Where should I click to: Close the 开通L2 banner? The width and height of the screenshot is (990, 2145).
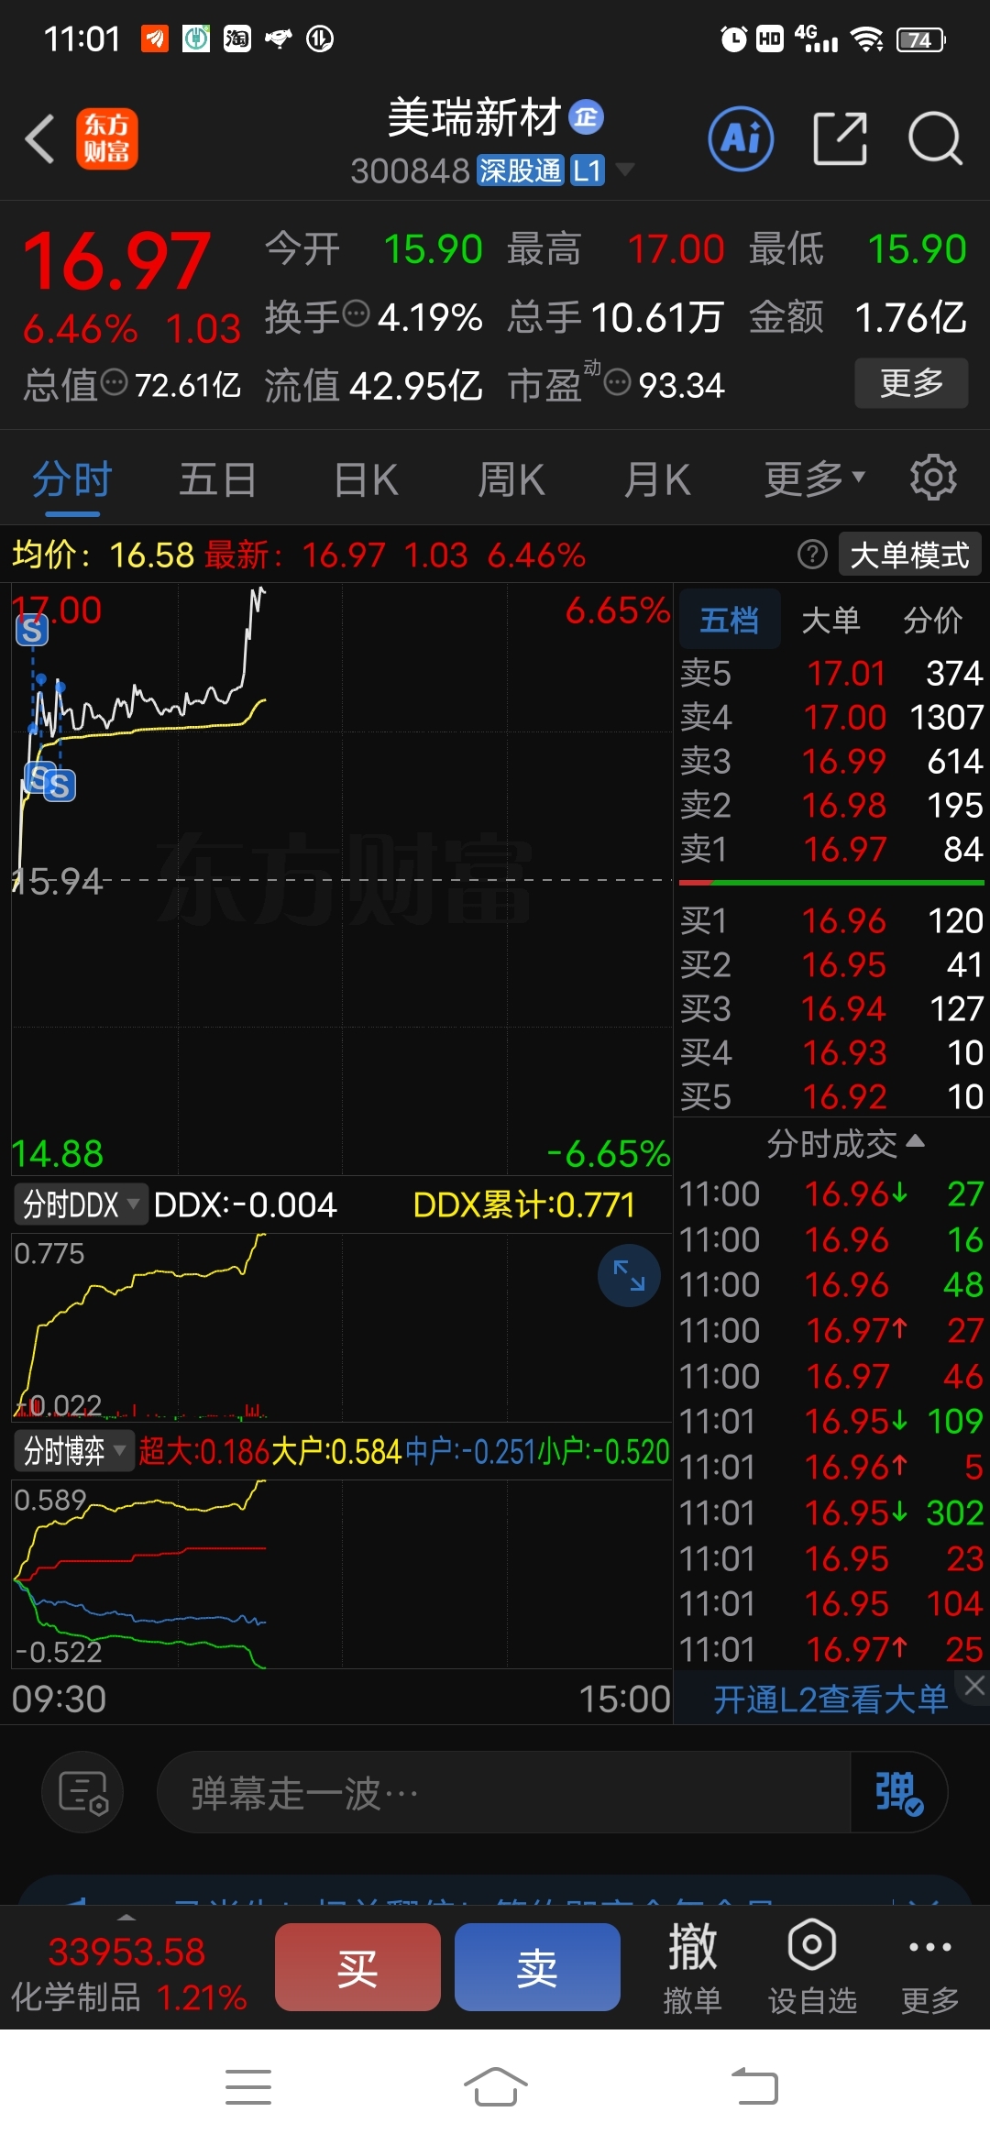(974, 1685)
